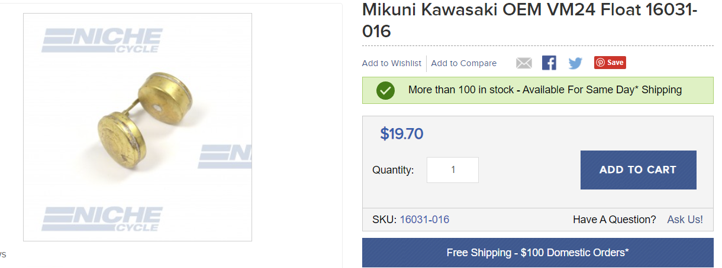Click the green in-stock checkmark icon
Viewport: 722px width, 268px height.
tap(385, 90)
